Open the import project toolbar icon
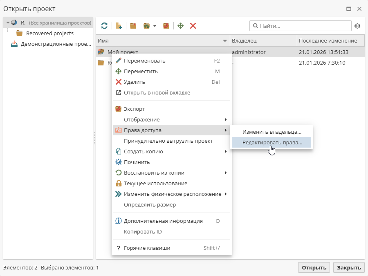Screen dimensions: 368x276 pos(146,26)
